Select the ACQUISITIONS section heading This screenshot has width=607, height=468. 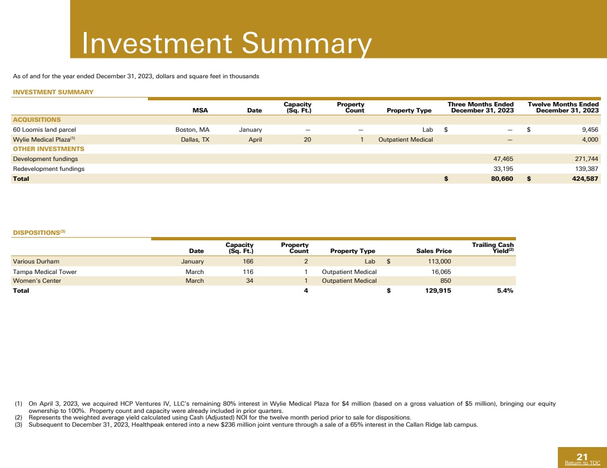37,120
